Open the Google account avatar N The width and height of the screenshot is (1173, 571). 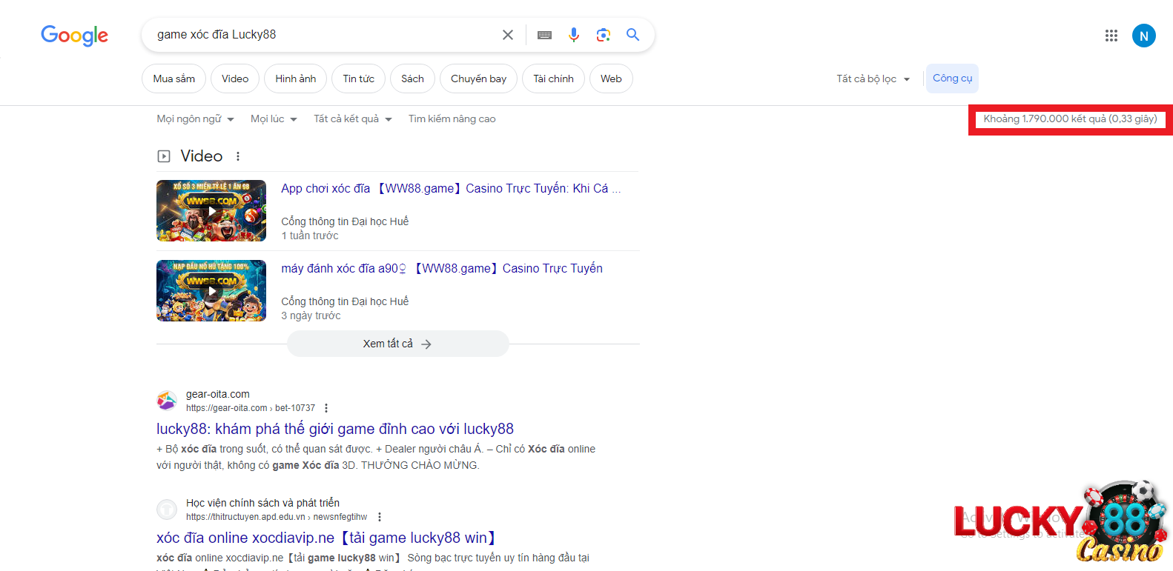pyautogui.click(x=1143, y=36)
